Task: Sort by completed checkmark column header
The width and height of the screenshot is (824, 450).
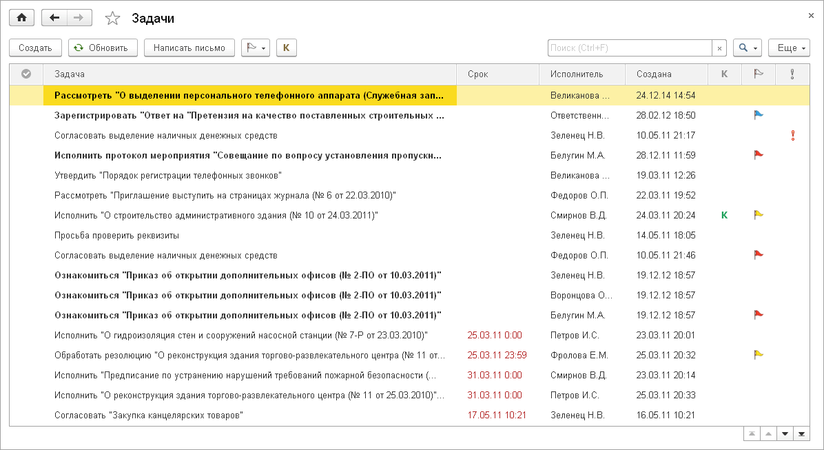Action: coord(25,74)
